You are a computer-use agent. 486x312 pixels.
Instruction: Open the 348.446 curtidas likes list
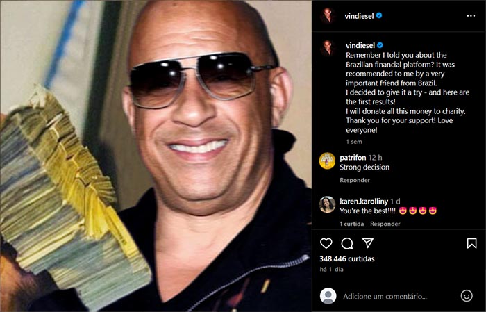point(347,259)
